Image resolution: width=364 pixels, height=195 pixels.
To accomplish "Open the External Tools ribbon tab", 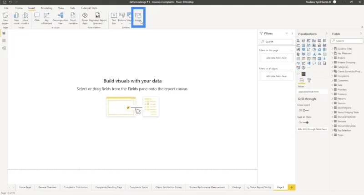I will 89,8.
